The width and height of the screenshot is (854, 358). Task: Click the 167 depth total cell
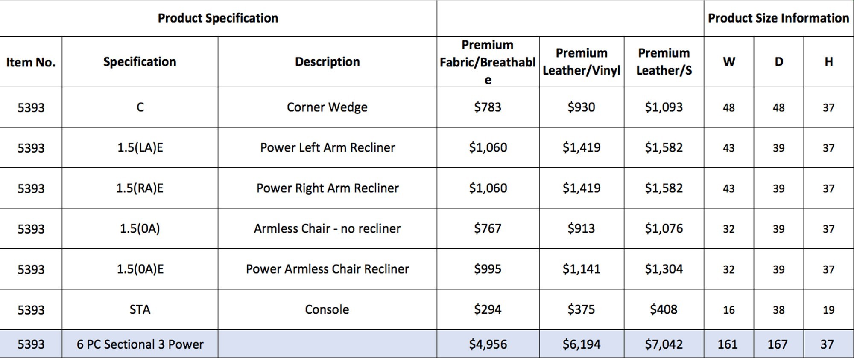tap(779, 344)
